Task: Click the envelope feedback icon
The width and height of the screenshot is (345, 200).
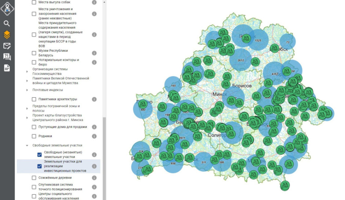Action: click(x=7, y=46)
